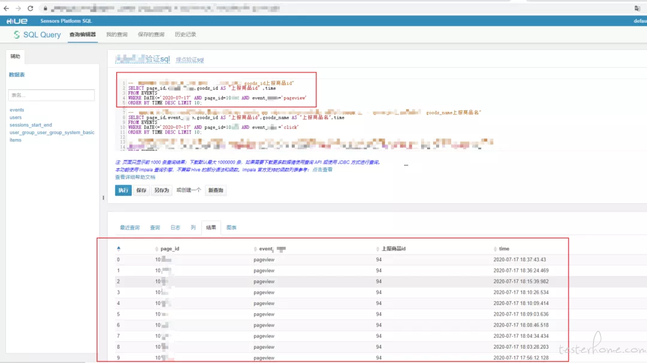The width and height of the screenshot is (647, 363).
Task: Select user_group_user_group_system_basic table
Action: coord(52,132)
